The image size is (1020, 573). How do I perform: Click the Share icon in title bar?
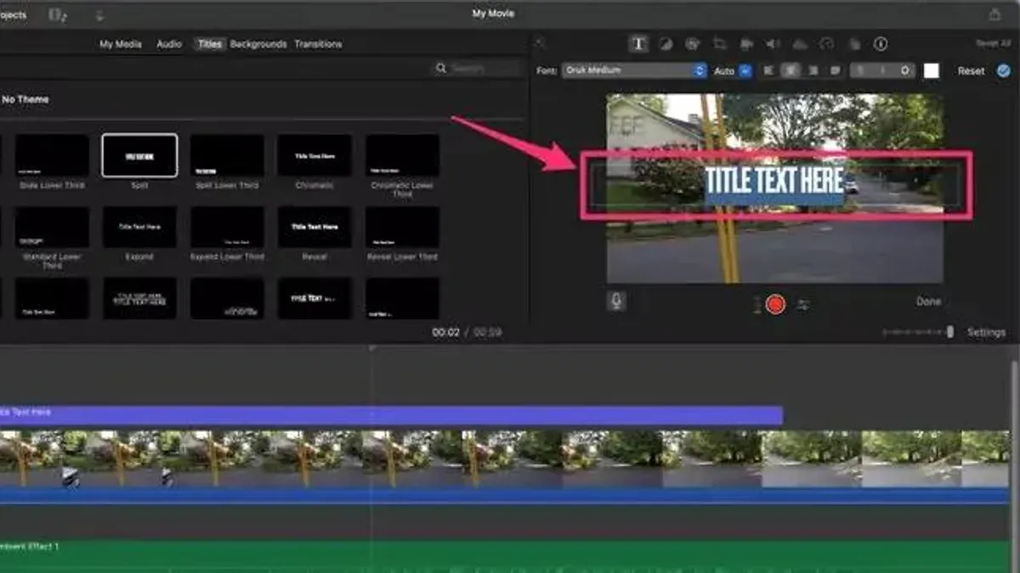pyautogui.click(x=994, y=14)
